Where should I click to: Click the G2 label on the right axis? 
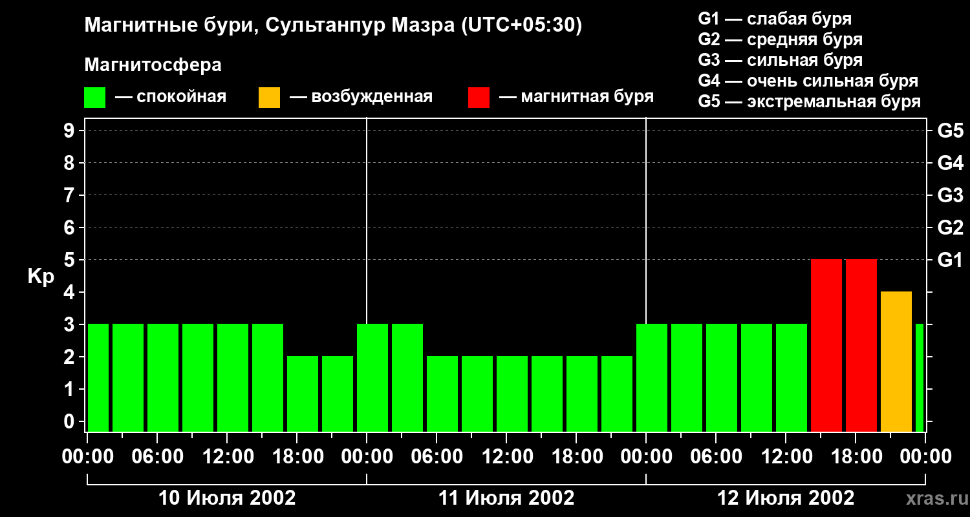(x=951, y=227)
